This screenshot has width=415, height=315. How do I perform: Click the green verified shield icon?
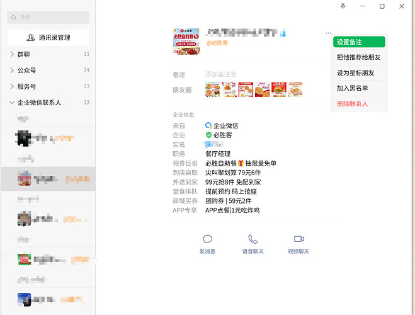click(208, 135)
